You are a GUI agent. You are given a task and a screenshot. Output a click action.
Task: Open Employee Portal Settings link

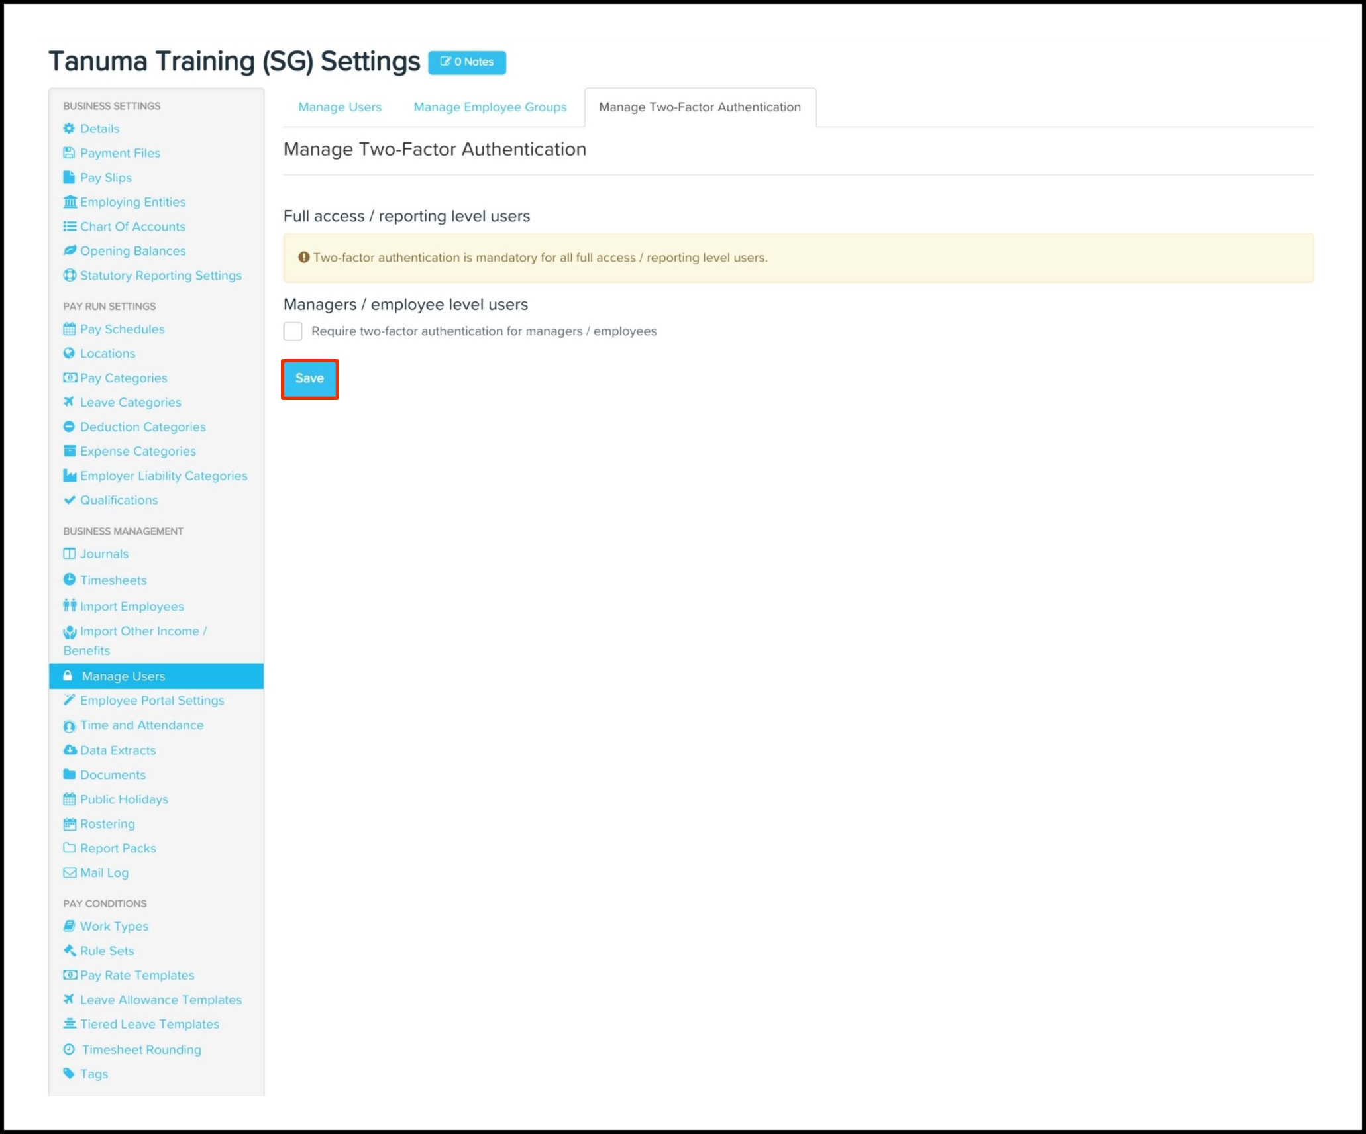pos(152,701)
